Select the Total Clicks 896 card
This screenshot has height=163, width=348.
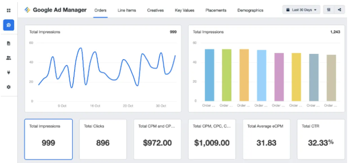coord(103,139)
